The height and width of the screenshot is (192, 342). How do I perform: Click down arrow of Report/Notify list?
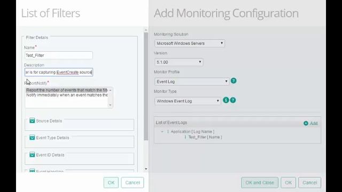110,105
